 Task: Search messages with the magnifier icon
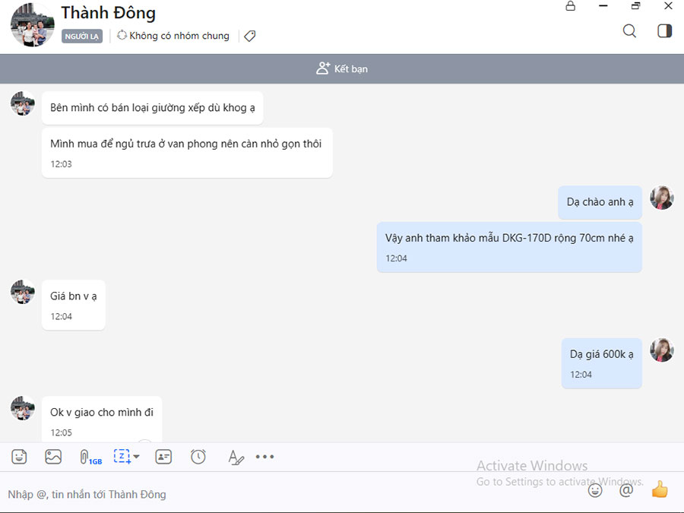[629, 31]
